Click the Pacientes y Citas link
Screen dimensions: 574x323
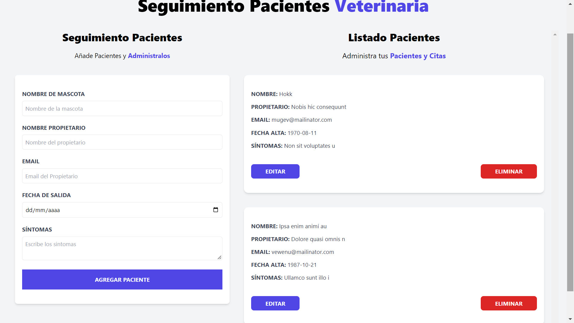[x=418, y=56]
